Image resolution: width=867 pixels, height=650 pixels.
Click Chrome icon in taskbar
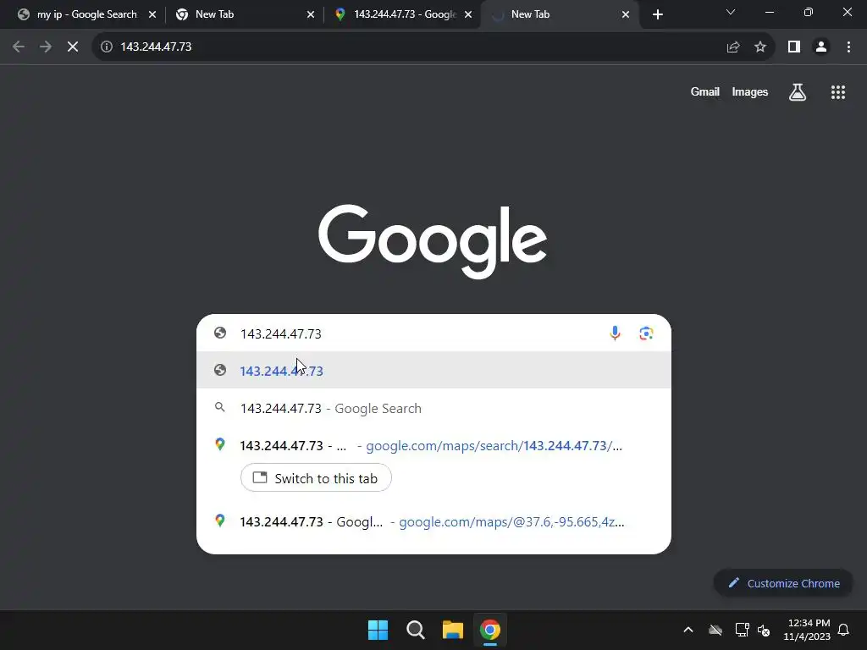490,630
